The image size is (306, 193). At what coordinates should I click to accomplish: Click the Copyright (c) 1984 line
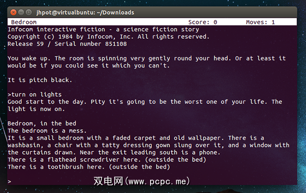point(109,36)
